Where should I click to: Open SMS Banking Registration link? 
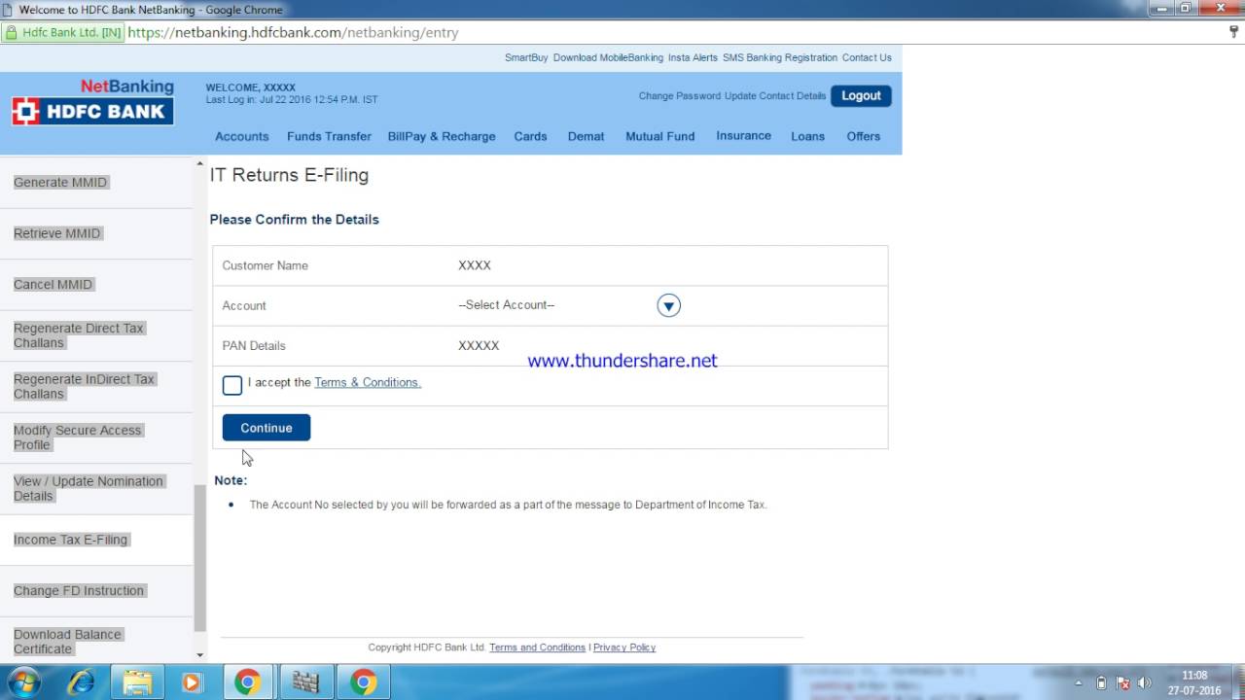tap(780, 57)
